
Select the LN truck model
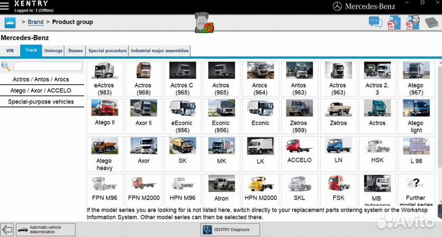[x=338, y=154]
